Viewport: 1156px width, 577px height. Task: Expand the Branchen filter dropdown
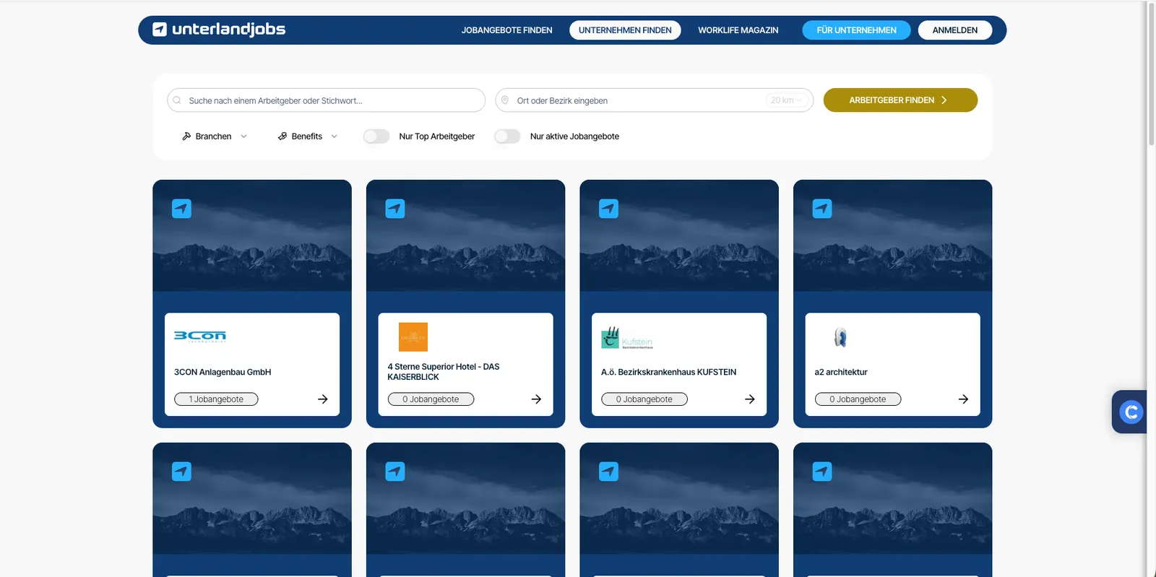pos(215,136)
